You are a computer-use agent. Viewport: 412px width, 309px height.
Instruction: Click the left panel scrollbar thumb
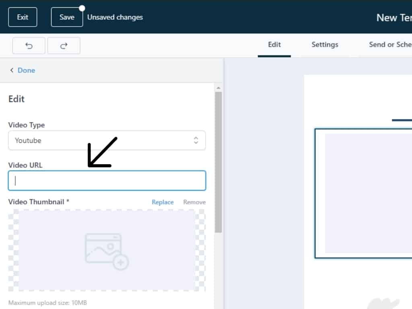[x=218, y=161]
